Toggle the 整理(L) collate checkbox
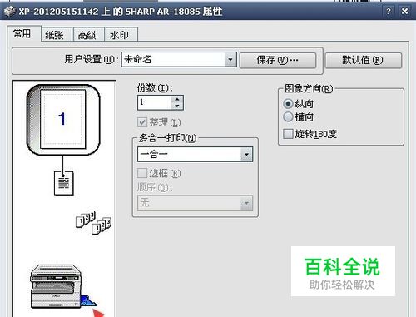 click(x=142, y=122)
